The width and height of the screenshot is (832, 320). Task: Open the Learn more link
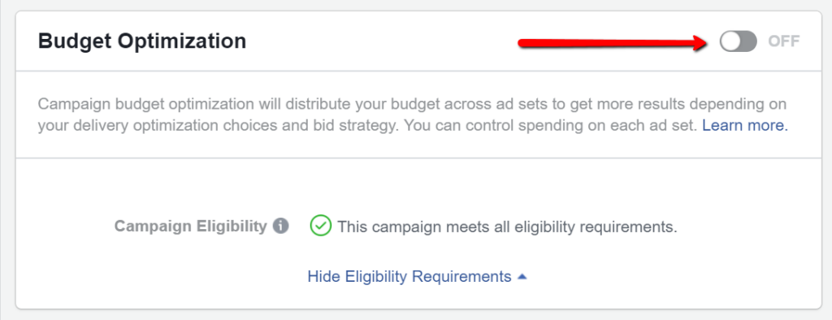tap(745, 127)
